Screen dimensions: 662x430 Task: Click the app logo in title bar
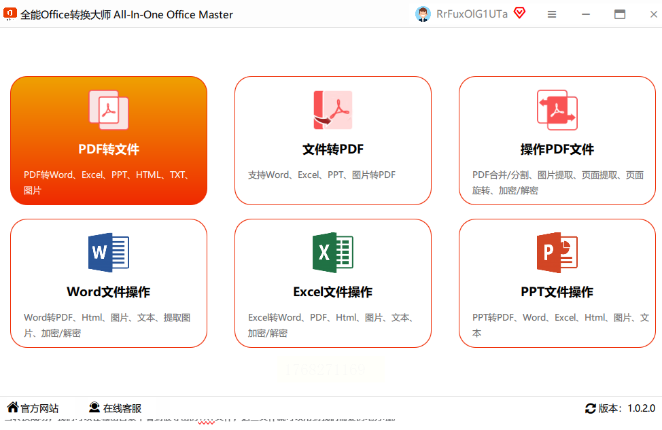pyautogui.click(x=10, y=14)
